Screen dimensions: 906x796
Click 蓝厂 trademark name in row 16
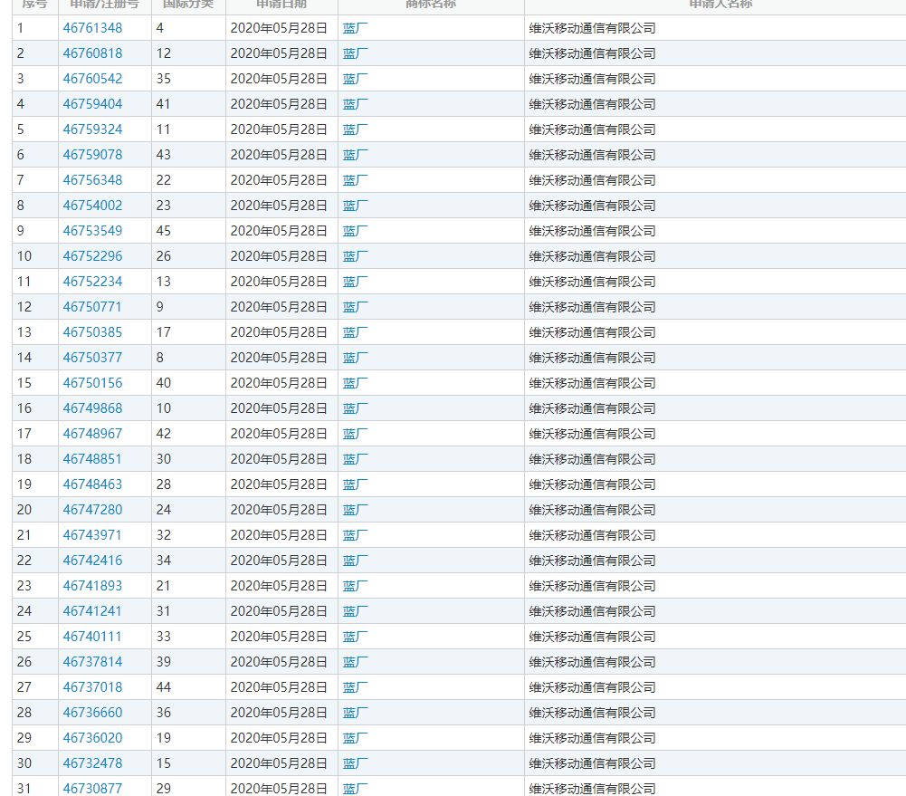[x=355, y=408]
